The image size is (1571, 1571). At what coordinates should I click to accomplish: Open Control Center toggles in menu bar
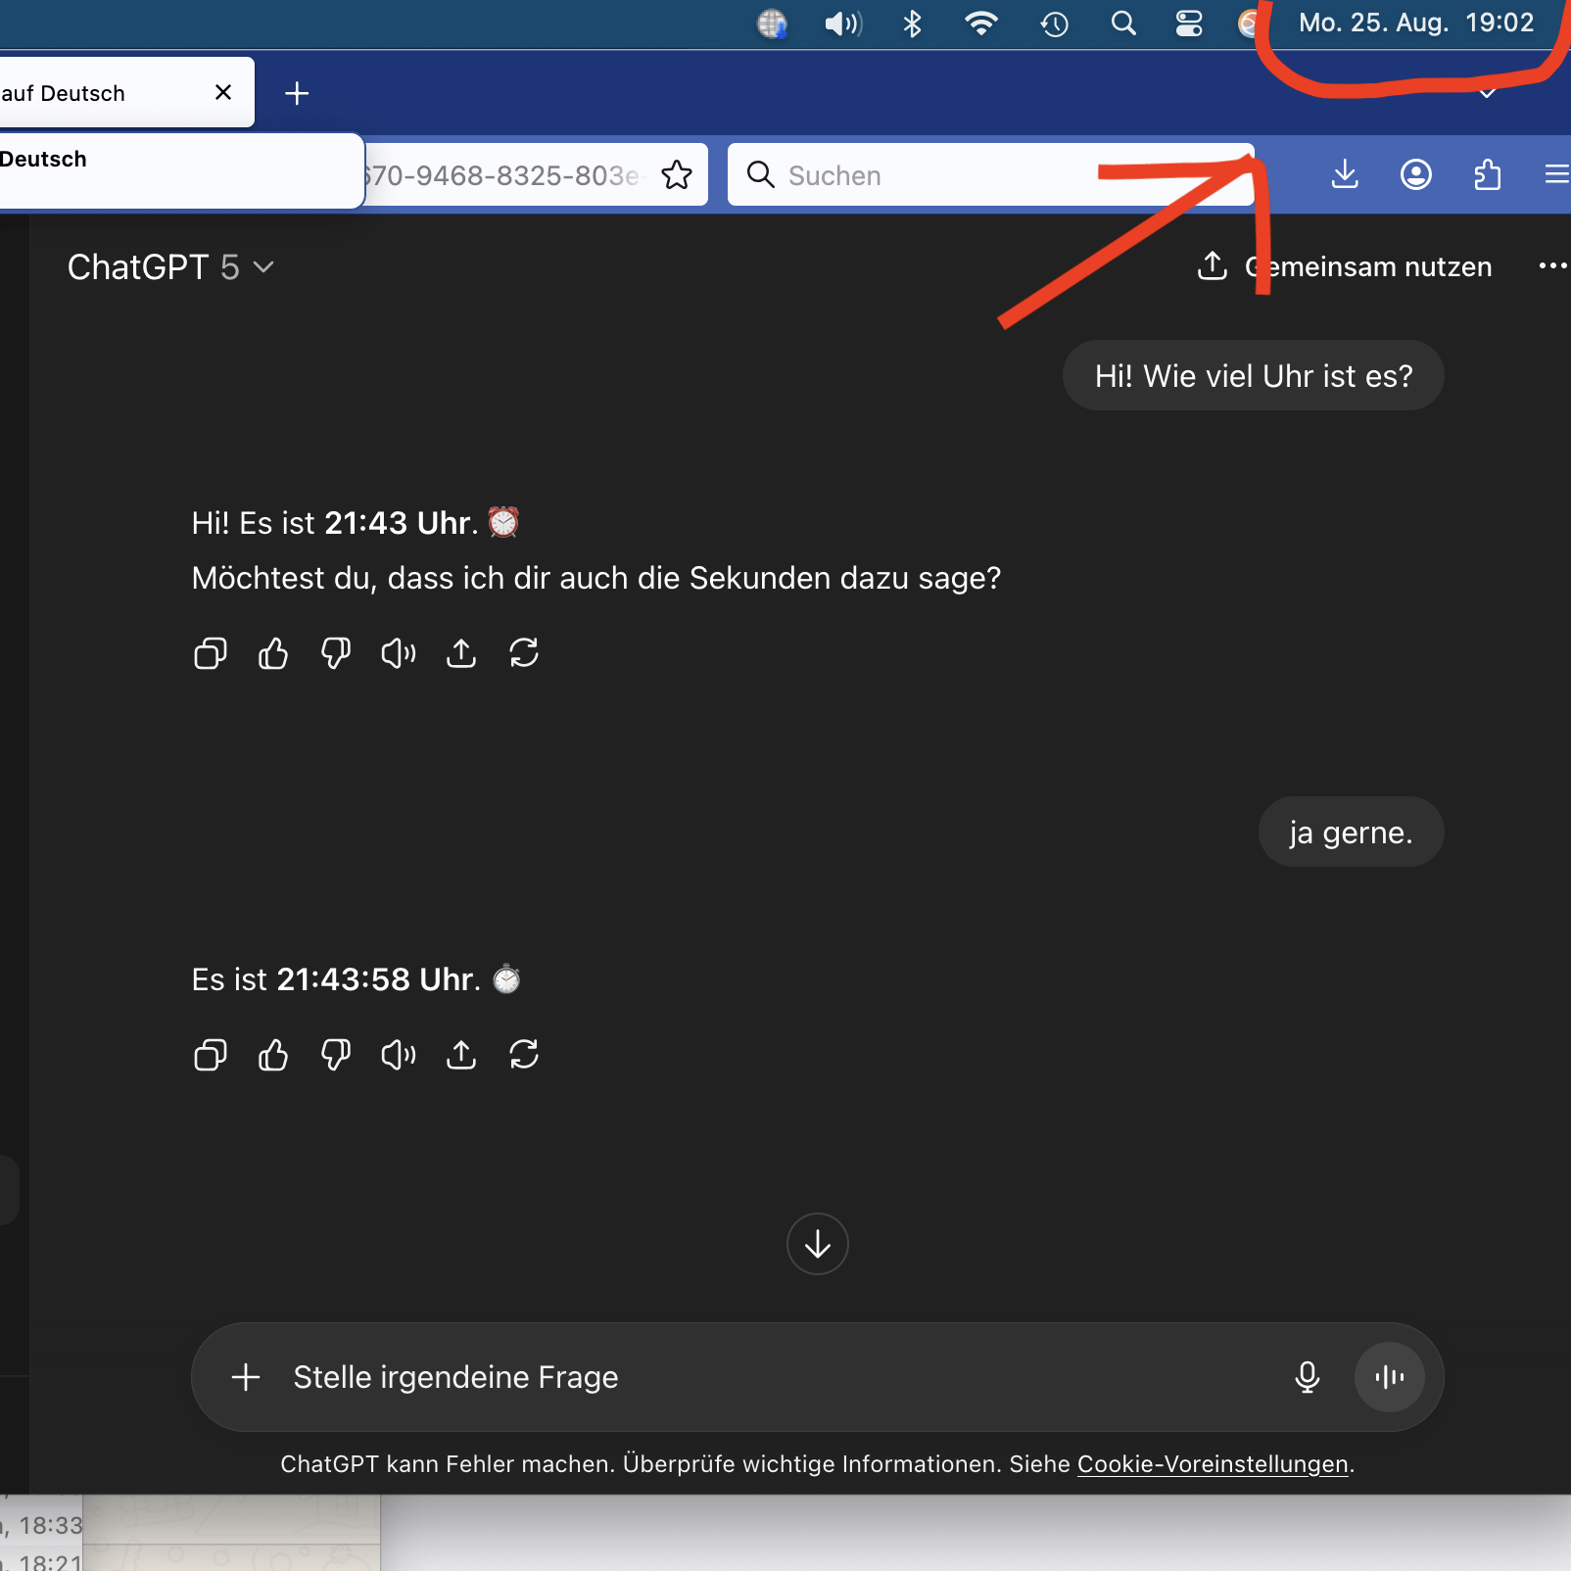[x=1189, y=24]
